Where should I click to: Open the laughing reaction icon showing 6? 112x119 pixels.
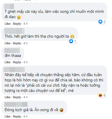point(100,95)
